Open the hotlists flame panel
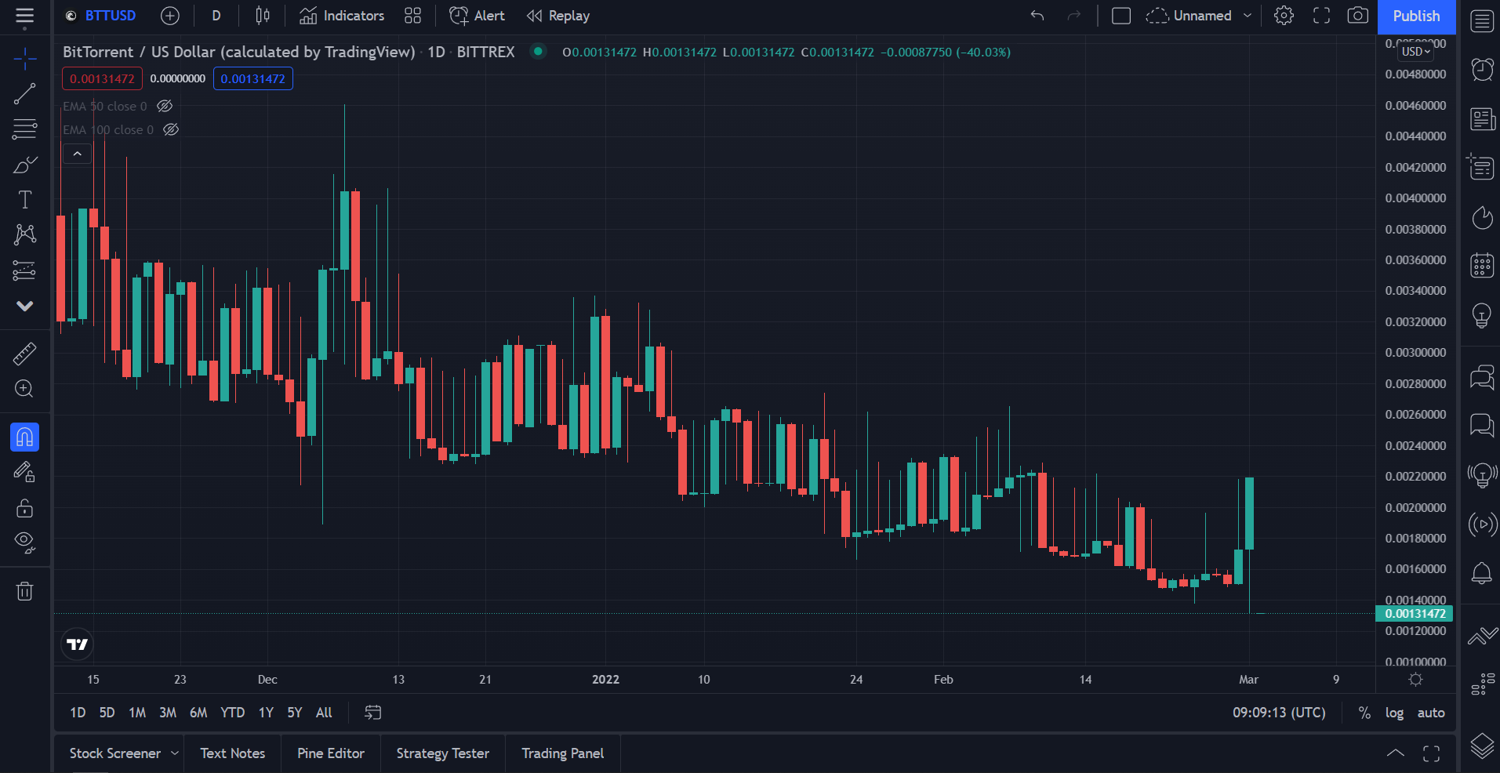The width and height of the screenshot is (1500, 773). 1481,217
